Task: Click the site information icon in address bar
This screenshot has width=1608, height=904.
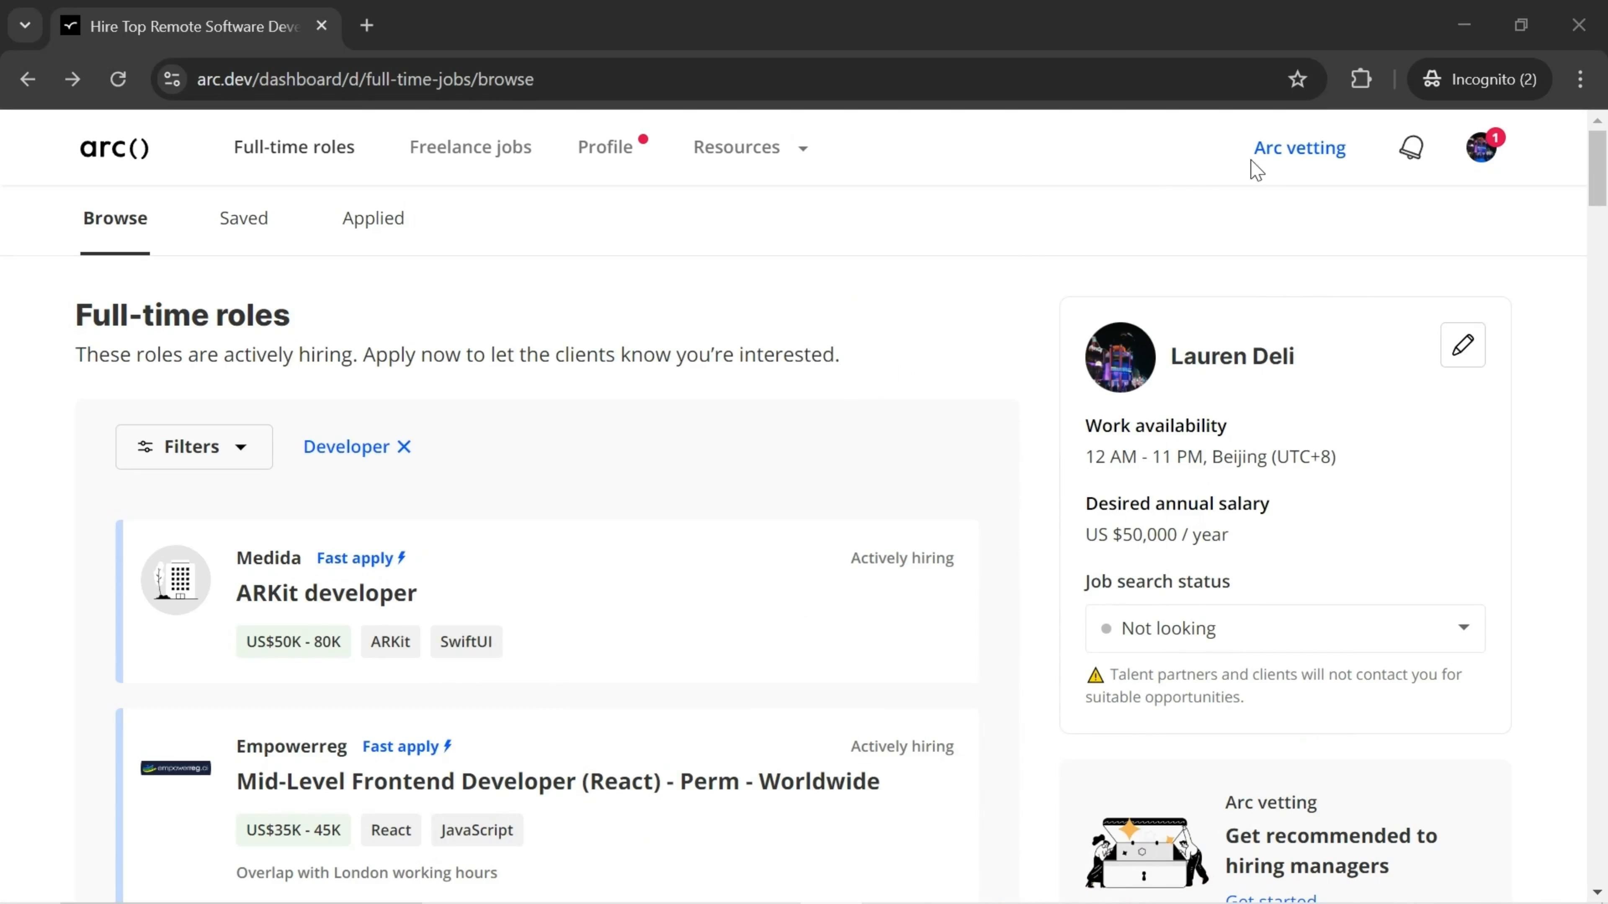Action: [172, 79]
